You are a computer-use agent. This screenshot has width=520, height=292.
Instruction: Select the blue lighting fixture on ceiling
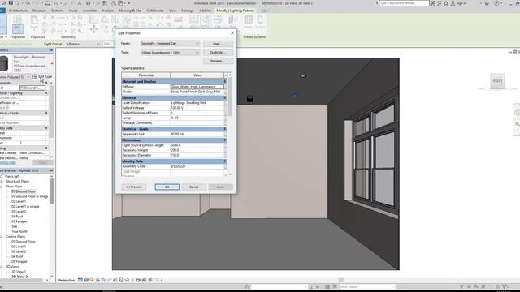click(x=295, y=96)
